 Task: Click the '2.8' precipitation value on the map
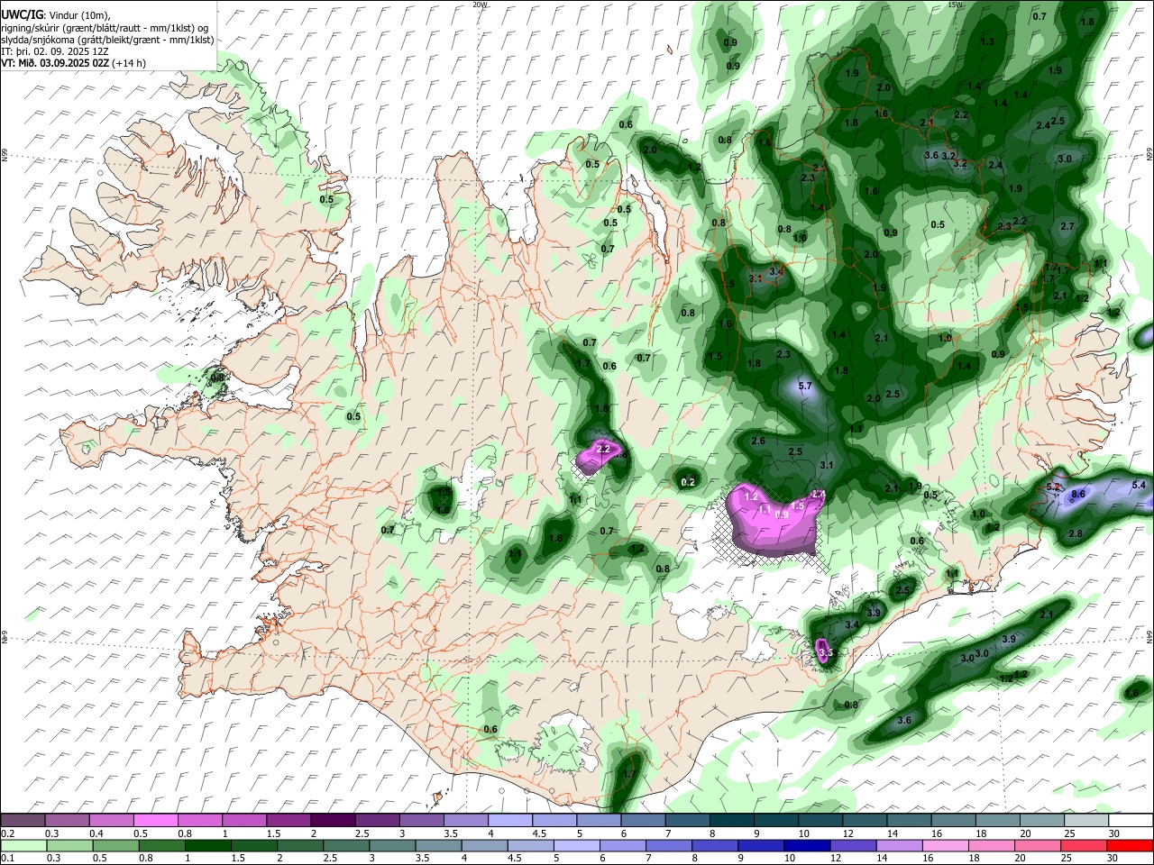click(x=1076, y=534)
